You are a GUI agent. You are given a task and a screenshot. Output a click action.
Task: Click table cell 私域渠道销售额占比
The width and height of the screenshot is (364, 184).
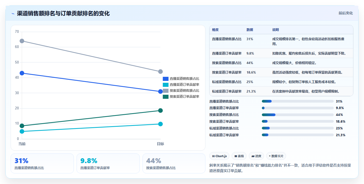coord(227,82)
